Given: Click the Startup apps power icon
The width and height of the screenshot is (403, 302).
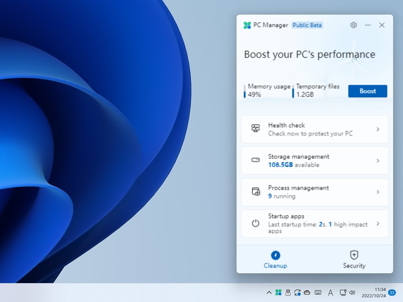Looking at the screenshot, I should (x=256, y=223).
